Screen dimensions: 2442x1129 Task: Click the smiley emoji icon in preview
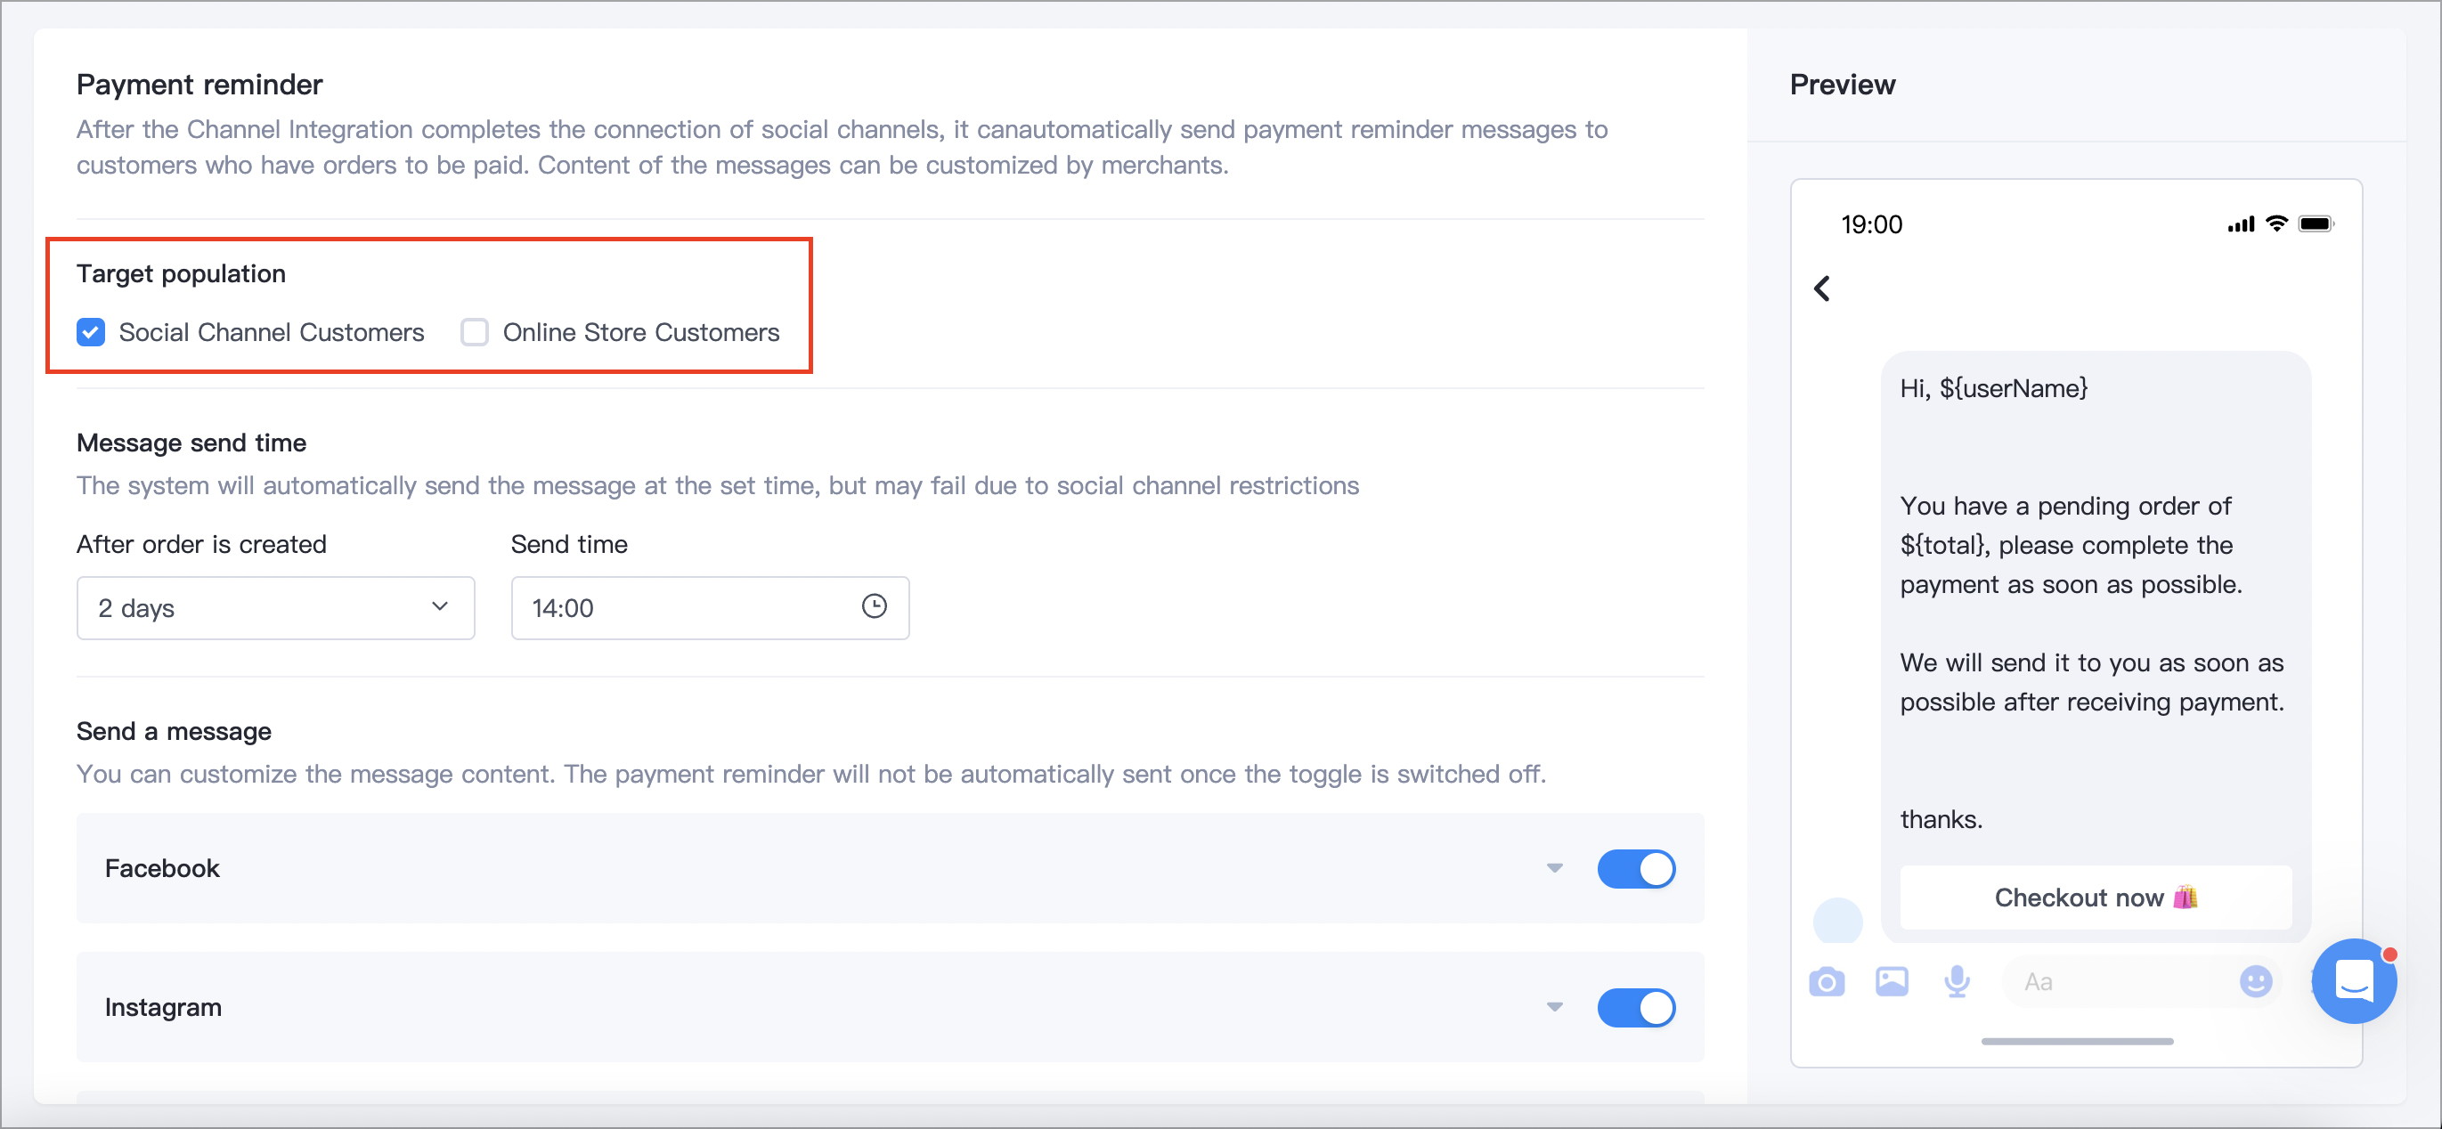click(2255, 981)
